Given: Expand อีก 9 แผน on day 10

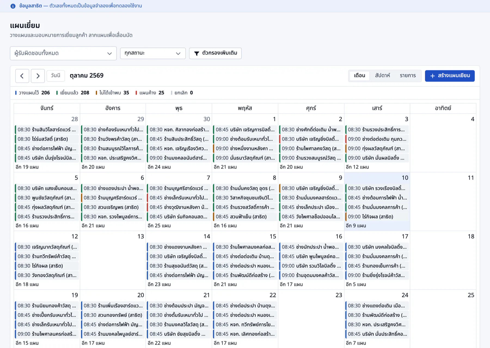Looking at the screenshot, I should click(356, 226).
